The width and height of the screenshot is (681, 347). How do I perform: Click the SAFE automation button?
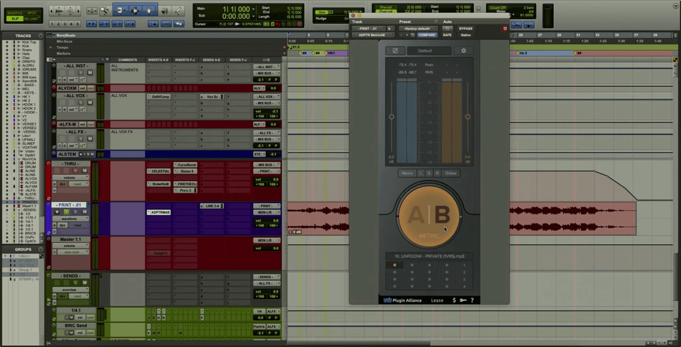pyautogui.click(x=447, y=35)
